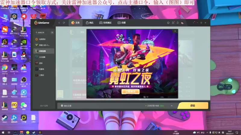Select 逆战 in the WeGame sidebar
The height and width of the screenshot is (135, 241).
[x=44, y=63]
